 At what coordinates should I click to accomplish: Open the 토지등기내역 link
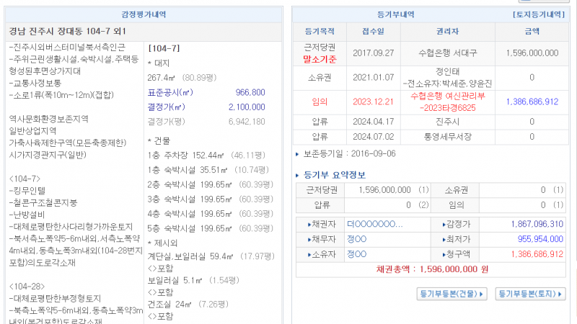(538, 14)
